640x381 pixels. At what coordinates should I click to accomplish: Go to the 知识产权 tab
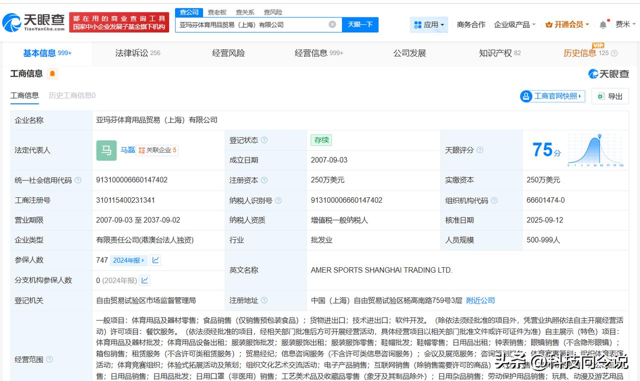[500, 53]
